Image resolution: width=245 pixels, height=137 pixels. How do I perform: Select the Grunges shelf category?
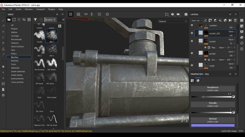[x=15, y=36]
